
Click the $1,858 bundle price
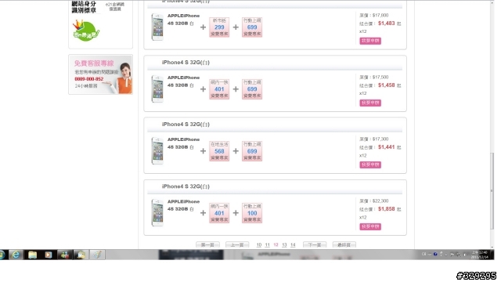tap(386, 209)
